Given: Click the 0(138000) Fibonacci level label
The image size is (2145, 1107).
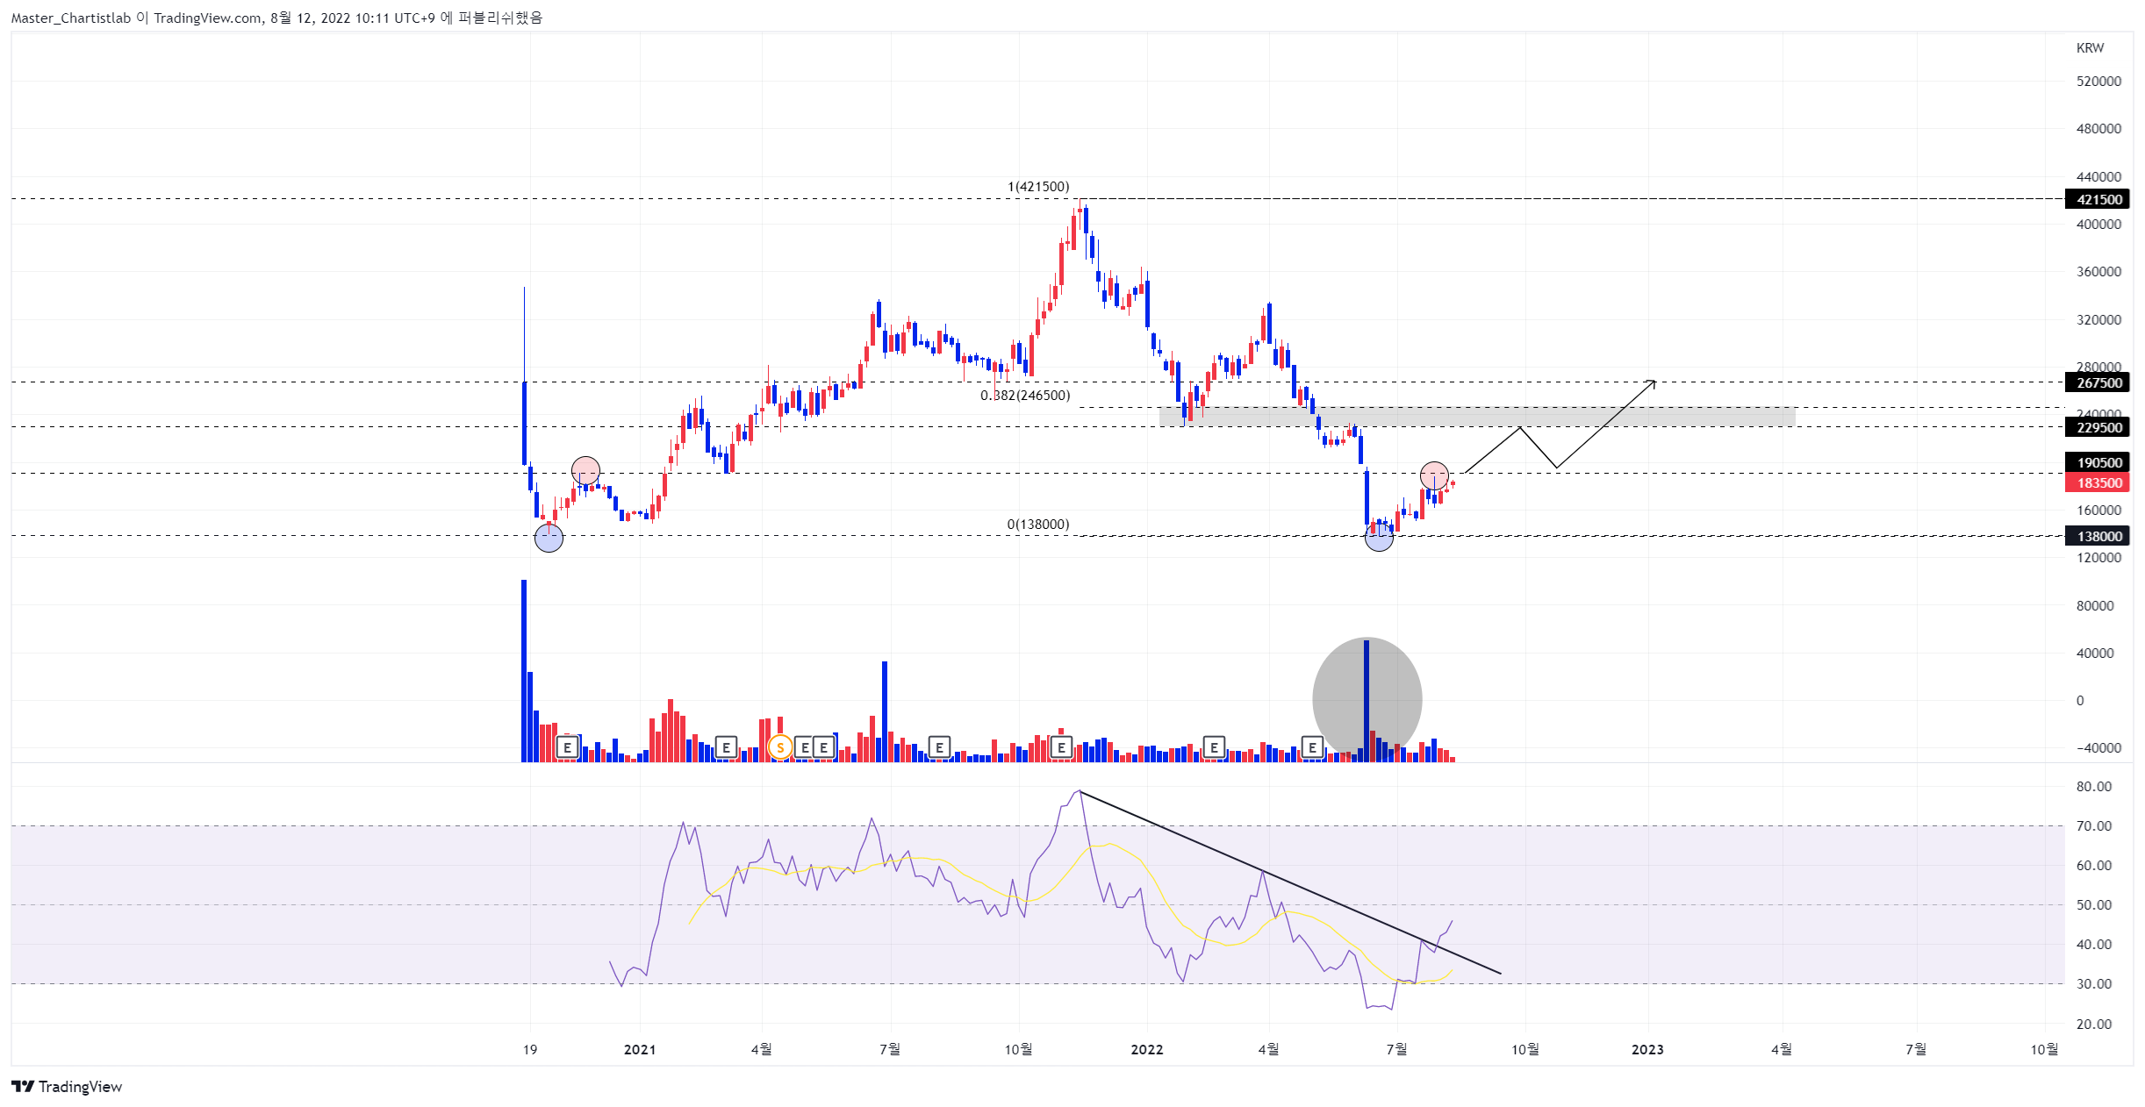Looking at the screenshot, I should click(x=1038, y=525).
